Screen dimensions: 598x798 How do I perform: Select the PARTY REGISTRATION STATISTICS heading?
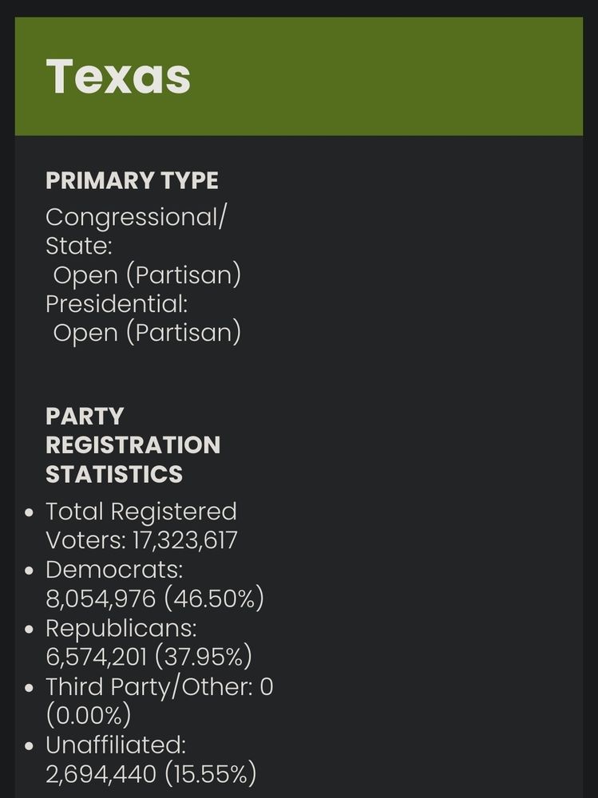click(x=133, y=444)
